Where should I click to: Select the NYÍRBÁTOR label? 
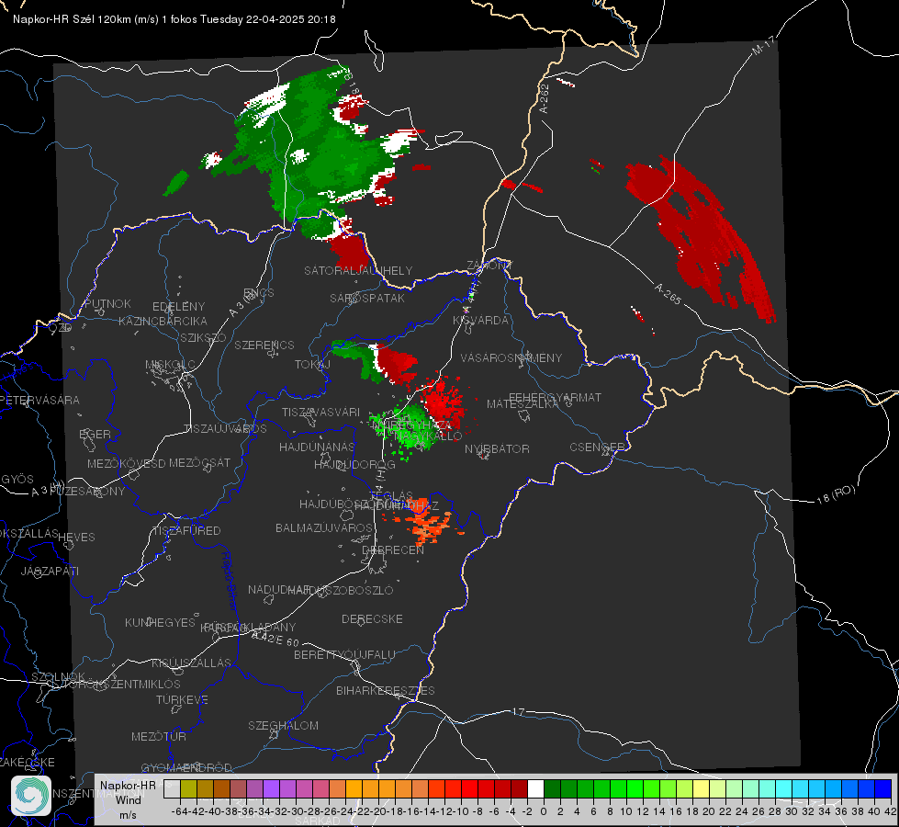pos(497,448)
